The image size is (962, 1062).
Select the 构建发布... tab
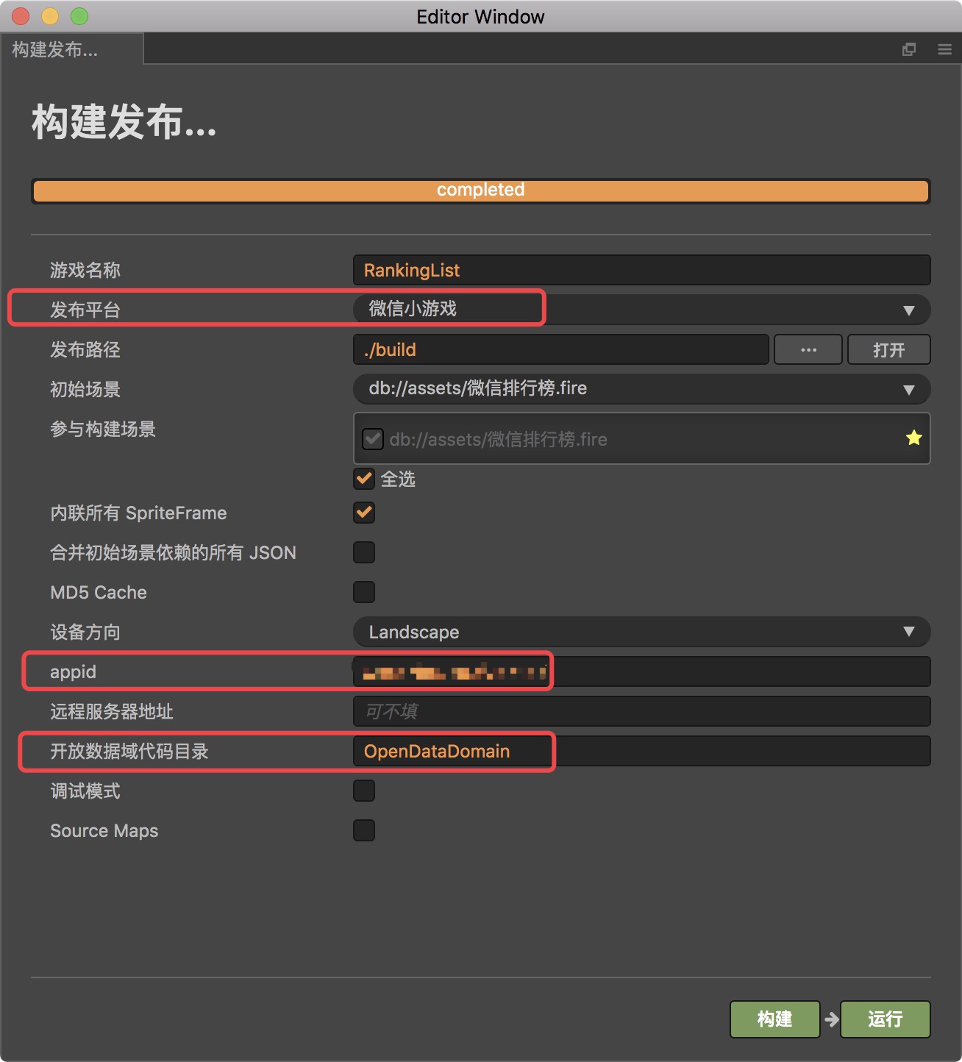(71, 49)
